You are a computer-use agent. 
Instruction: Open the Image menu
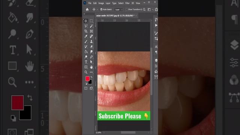[101, 3]
